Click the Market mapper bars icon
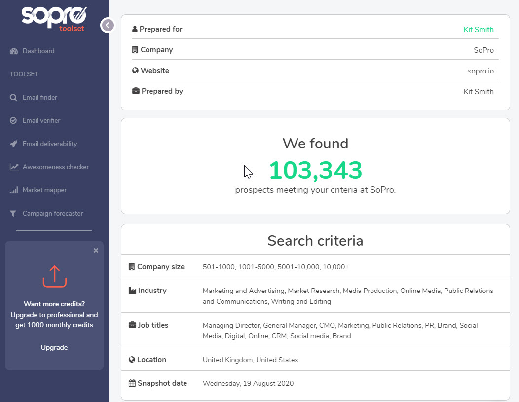519x402 pixels. [x=14, y=190]
